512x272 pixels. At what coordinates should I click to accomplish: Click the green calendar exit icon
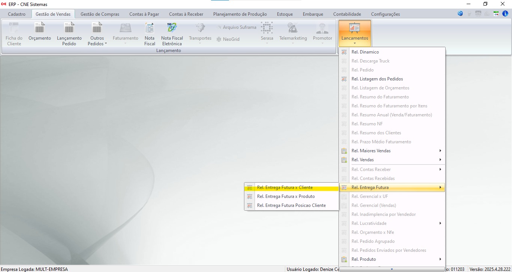(x=496, y=13)
